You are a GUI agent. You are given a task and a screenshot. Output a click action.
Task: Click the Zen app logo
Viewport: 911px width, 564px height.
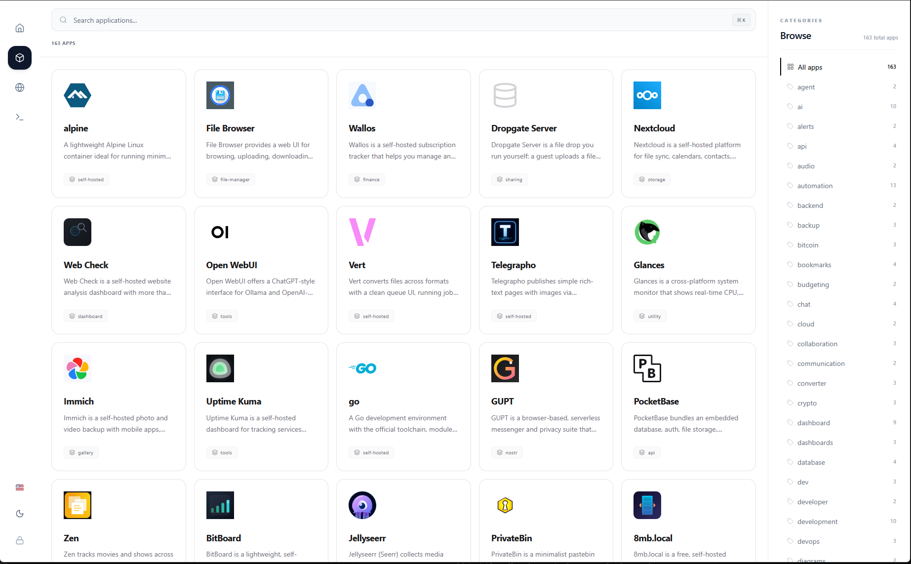(x=78, y=505)
